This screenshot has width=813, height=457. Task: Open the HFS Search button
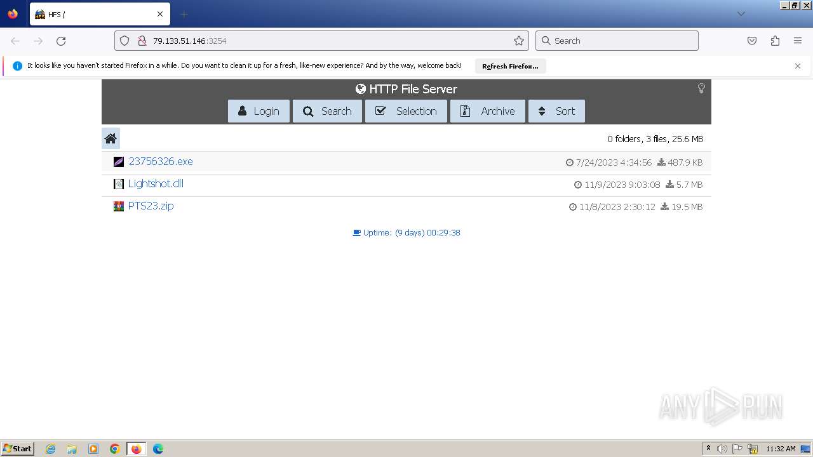(x=327, y=111)
